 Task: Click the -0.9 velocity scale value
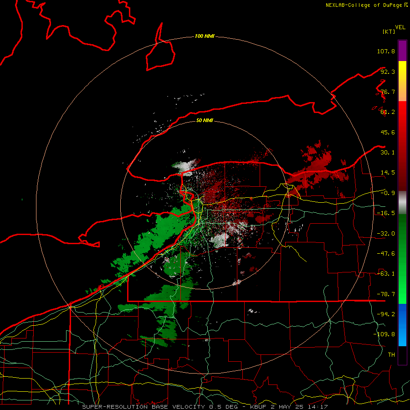coord(388,193)
